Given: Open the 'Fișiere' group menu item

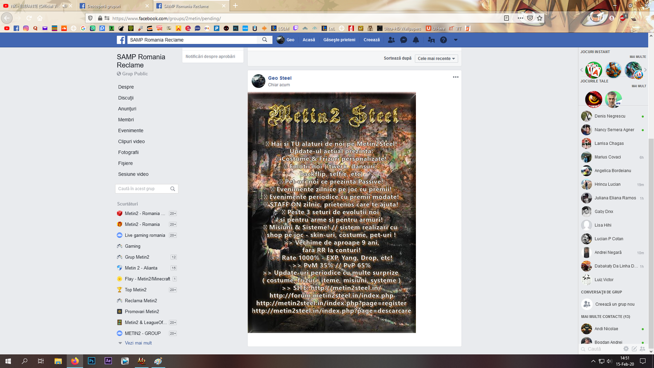Looking at the screenshot, I should point(126,163).
